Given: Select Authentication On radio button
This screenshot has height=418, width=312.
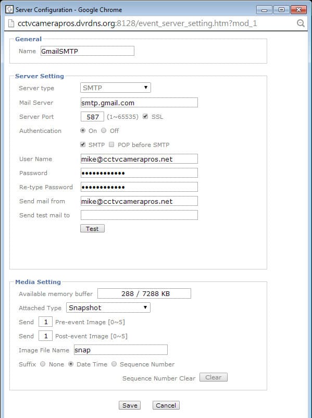Looking at the screenshot, I should (x=83, y=130).
